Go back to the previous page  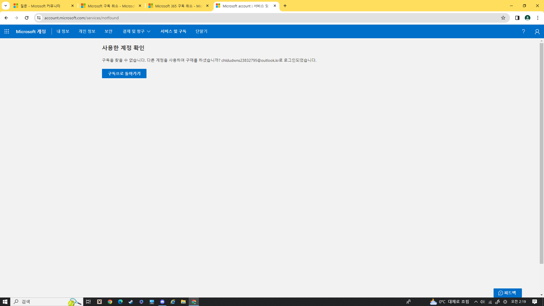click(x=6, y=18)
